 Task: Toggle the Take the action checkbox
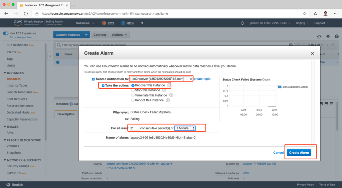pos(103,85)
